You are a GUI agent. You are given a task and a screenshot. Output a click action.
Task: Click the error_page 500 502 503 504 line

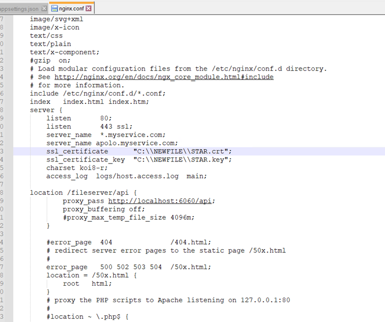[x=128, y=267]
